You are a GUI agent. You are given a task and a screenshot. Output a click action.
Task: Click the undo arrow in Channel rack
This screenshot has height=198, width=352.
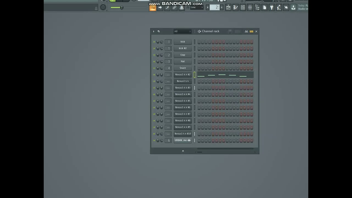[158, 31]
